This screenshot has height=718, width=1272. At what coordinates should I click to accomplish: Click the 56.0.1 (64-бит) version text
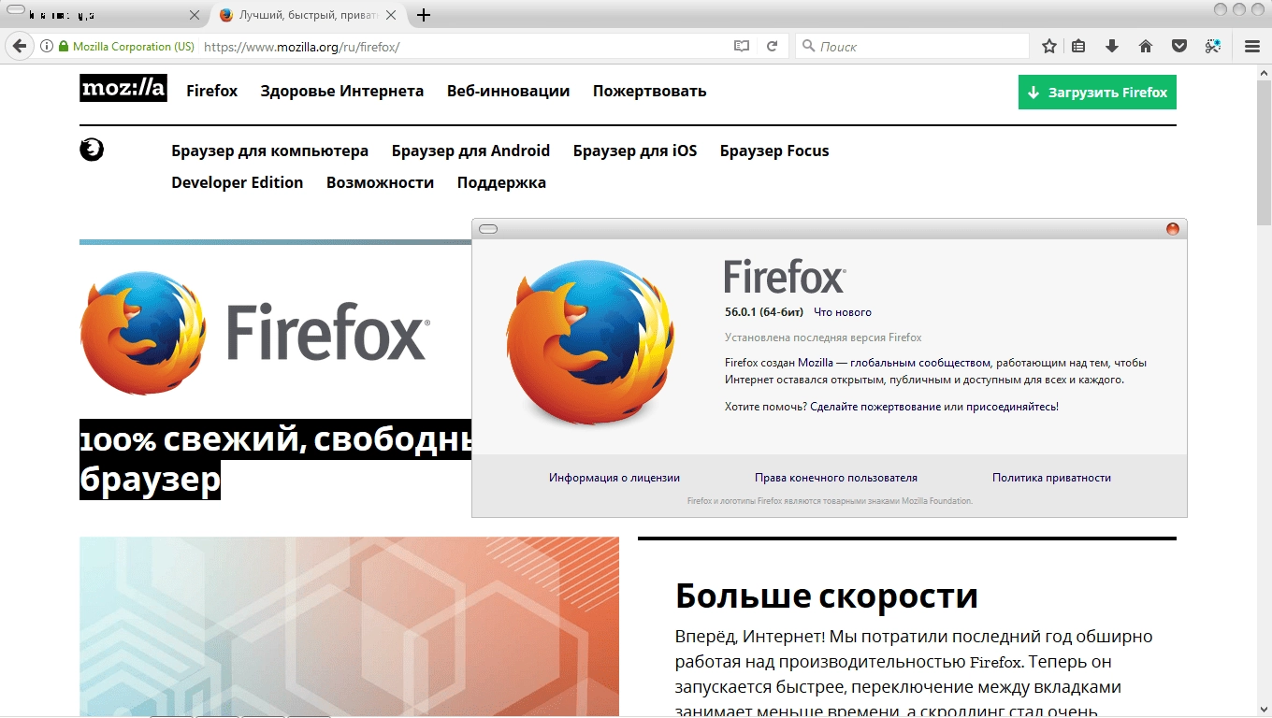pos(763,312)
